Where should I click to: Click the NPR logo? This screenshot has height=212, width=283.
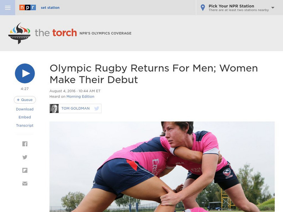[27, 7]
